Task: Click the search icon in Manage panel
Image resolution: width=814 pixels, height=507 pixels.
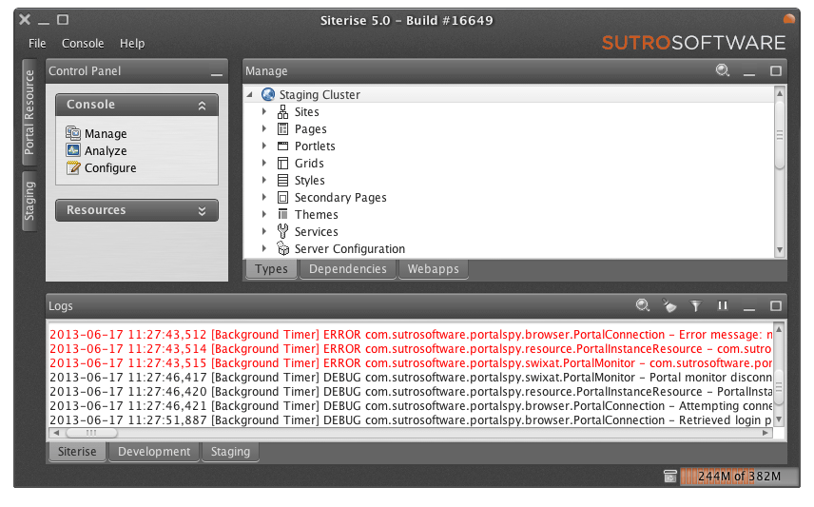Action: (723, 70)
